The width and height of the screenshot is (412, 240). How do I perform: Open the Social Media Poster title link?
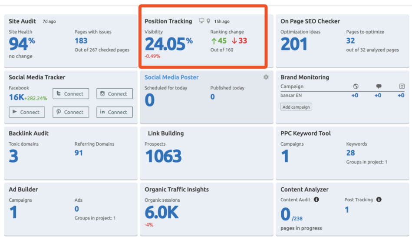pos(171,77)
